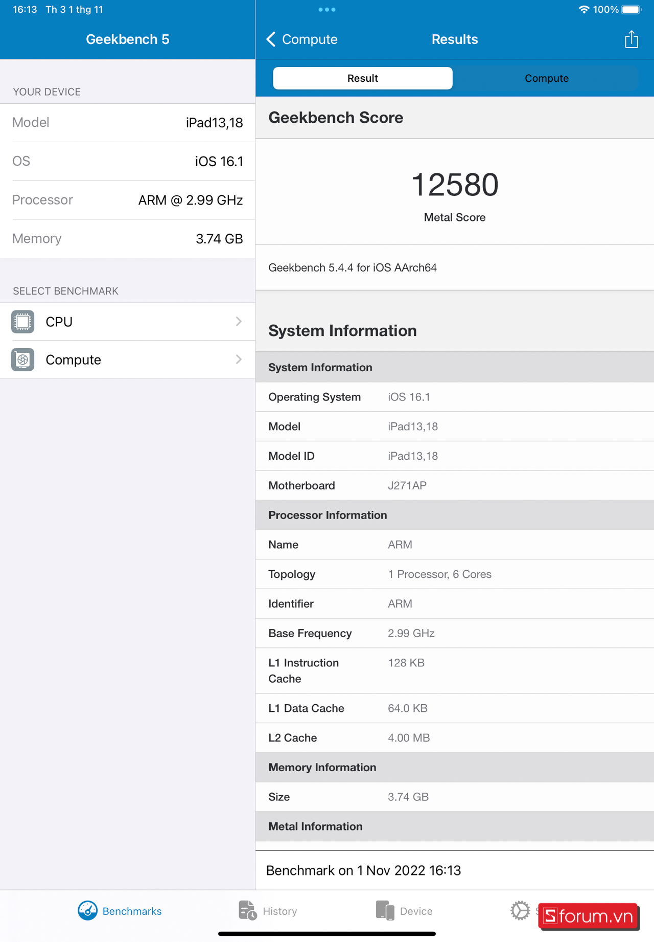Tap the Model ID value in results
This screenshot has height=942, width=654.
tap(413, 456)
